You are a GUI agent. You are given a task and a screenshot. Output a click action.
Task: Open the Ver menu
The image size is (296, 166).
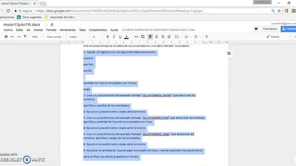28,30
